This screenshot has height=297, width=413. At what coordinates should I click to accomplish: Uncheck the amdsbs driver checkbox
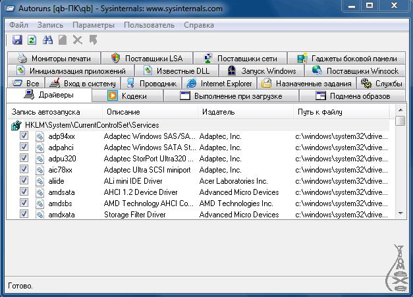click(24, 202)
